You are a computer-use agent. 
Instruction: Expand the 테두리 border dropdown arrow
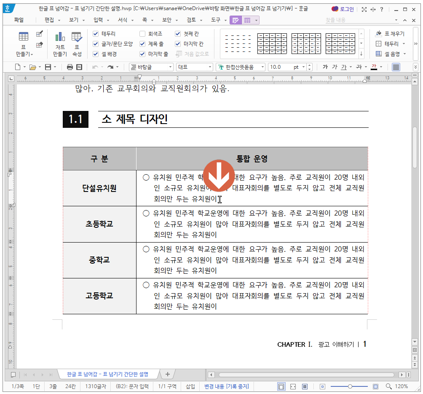tap(404, 44)
